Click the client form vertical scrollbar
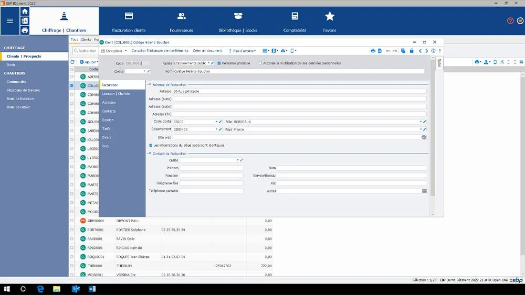This screenshot has width=525, height=295. pyautogui.click(x=433, y=127)
